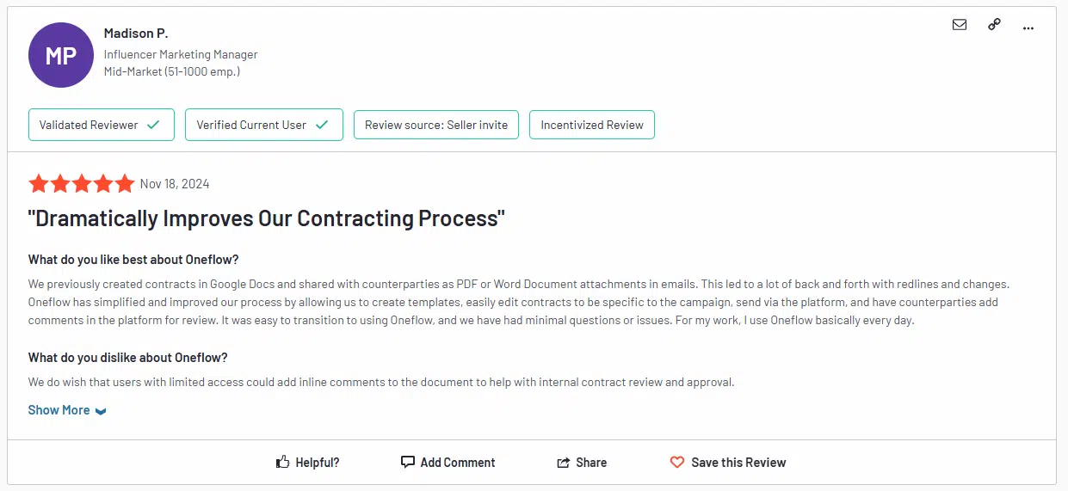Click the Show More chevron arrow
This screenshot has width=1068, height=491.
point(101,411)
